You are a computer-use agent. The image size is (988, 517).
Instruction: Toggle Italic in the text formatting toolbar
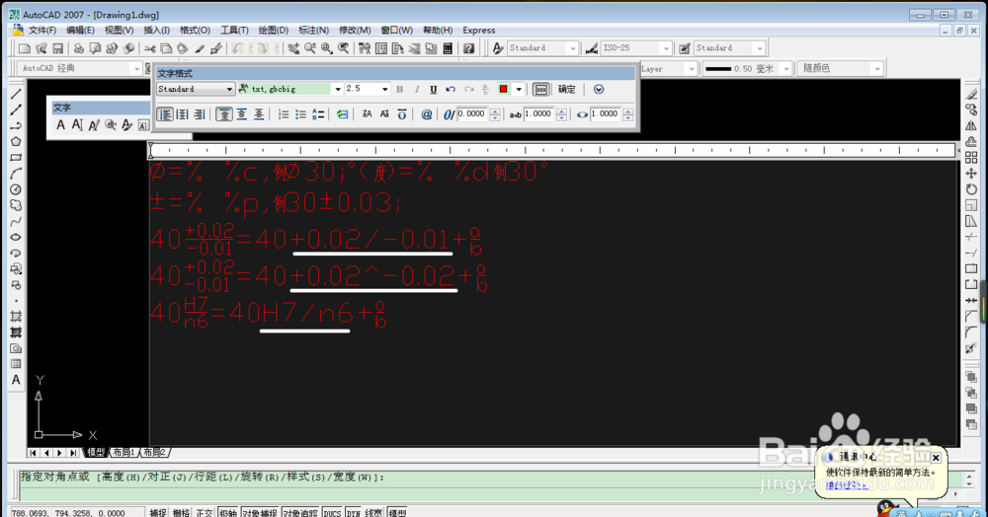click(x=417, y=90)
